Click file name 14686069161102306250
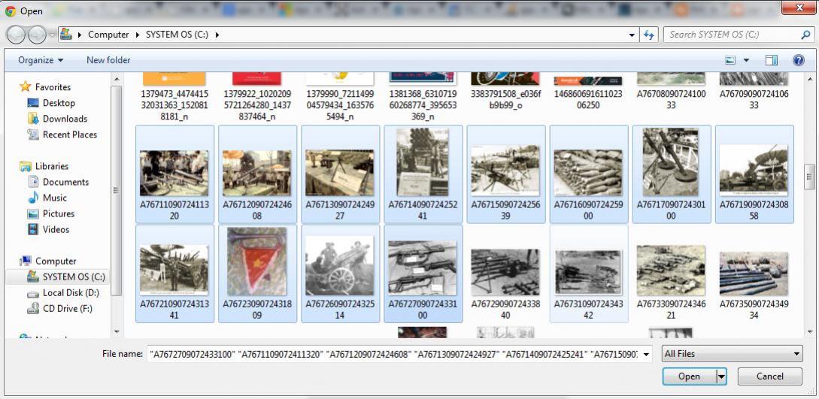This screenshot has width=819, height=399. click(x=589, y=100)
